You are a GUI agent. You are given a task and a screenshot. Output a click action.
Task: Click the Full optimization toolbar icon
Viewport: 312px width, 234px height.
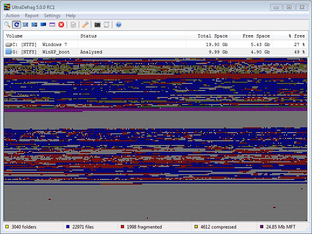43,25
